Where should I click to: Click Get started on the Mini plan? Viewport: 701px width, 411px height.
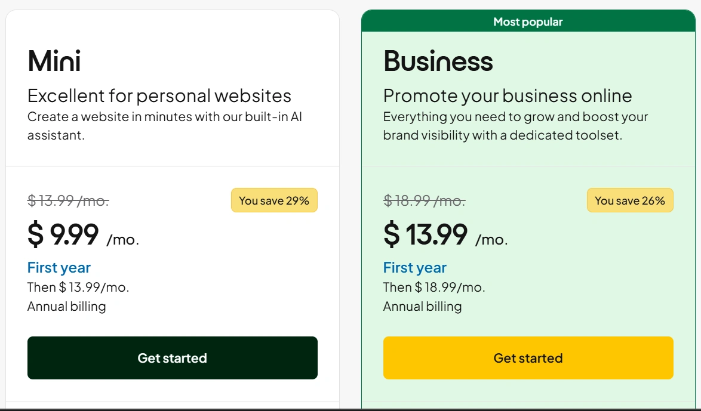pyautogui.click(x=172, y=358)
